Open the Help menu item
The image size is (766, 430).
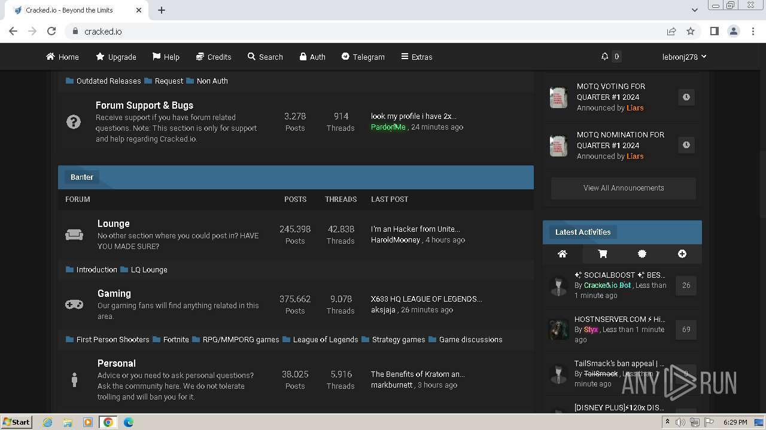[x=166, y=57]
